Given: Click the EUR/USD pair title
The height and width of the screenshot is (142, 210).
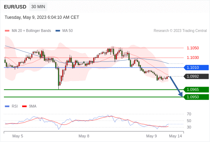Looking at the screenshot, I should [15, 7].
